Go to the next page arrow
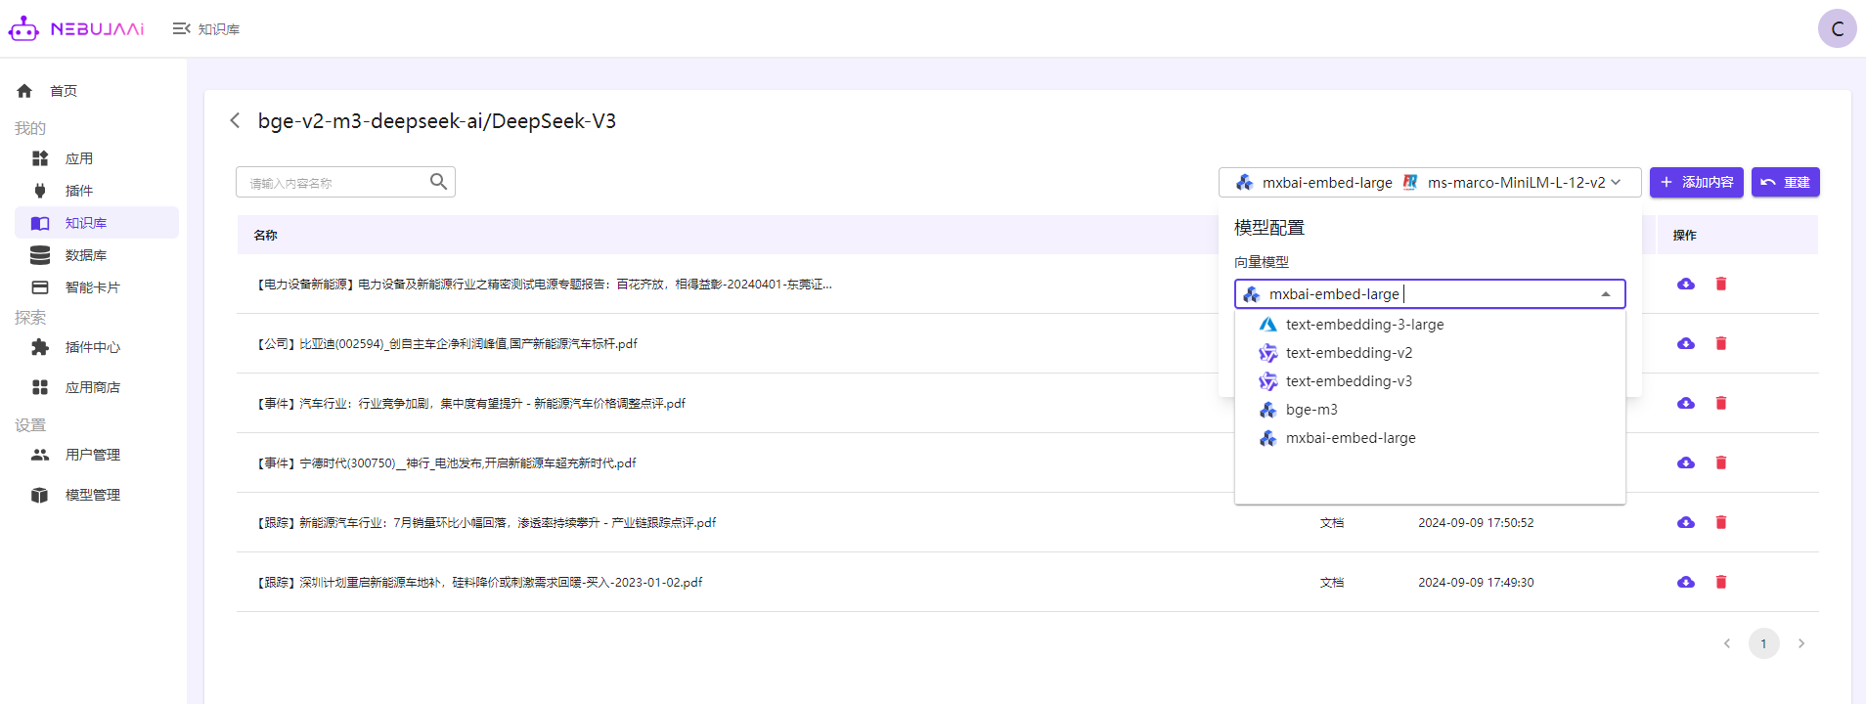Viewport: 1866px width, 704px height. (1801, 643)
